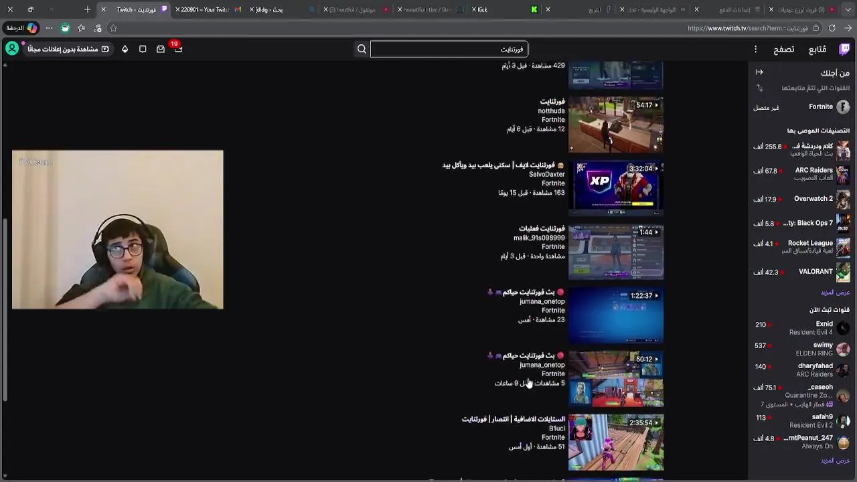The height and width of the screenshot is (482, 857).
Task: Open the Twitch bits diamond icon
Action: [125, 49]
